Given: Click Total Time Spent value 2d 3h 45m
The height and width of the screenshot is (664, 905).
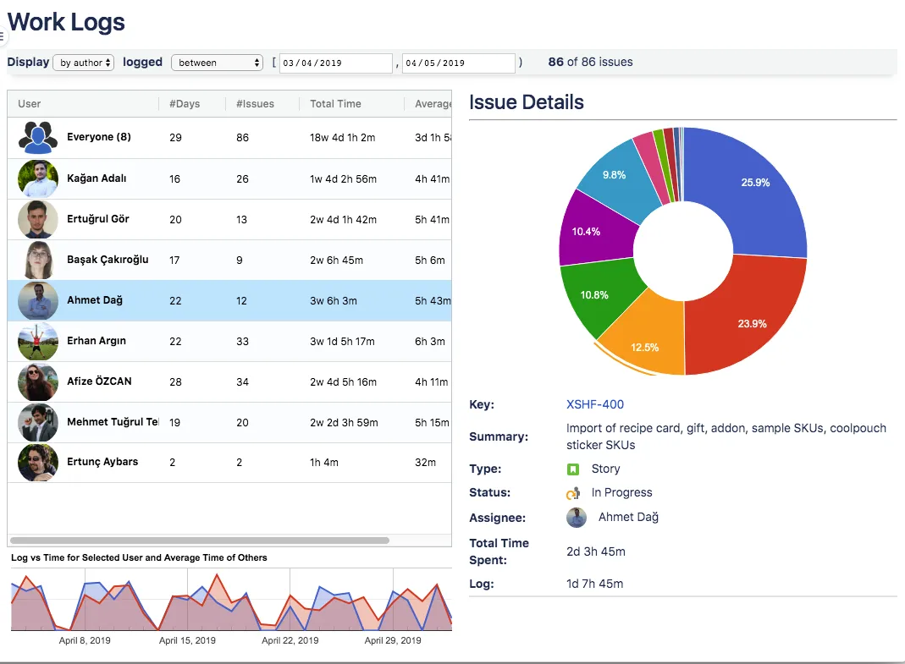Looking at the screenshot, I should (x=596, y=552).
